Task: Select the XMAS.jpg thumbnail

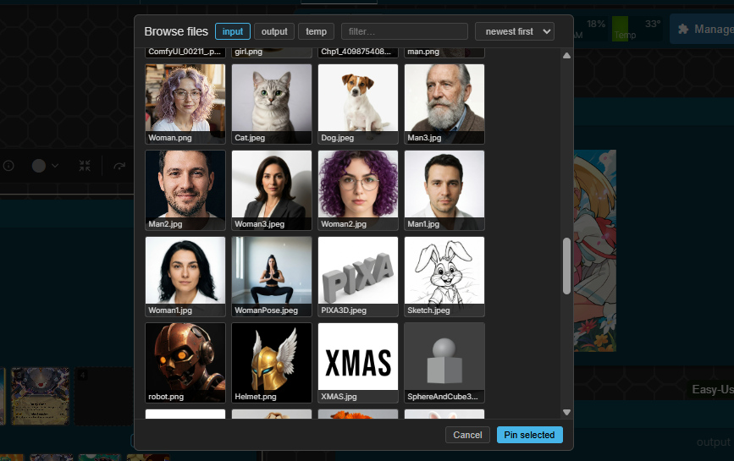Action: click(x=358, y=363)
